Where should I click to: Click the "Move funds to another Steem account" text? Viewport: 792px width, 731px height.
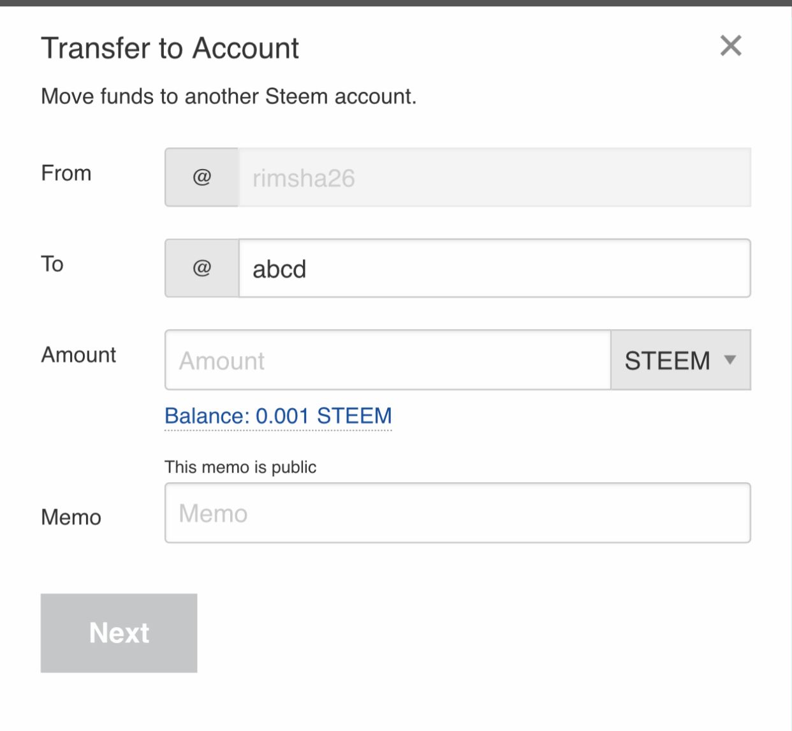228,96
